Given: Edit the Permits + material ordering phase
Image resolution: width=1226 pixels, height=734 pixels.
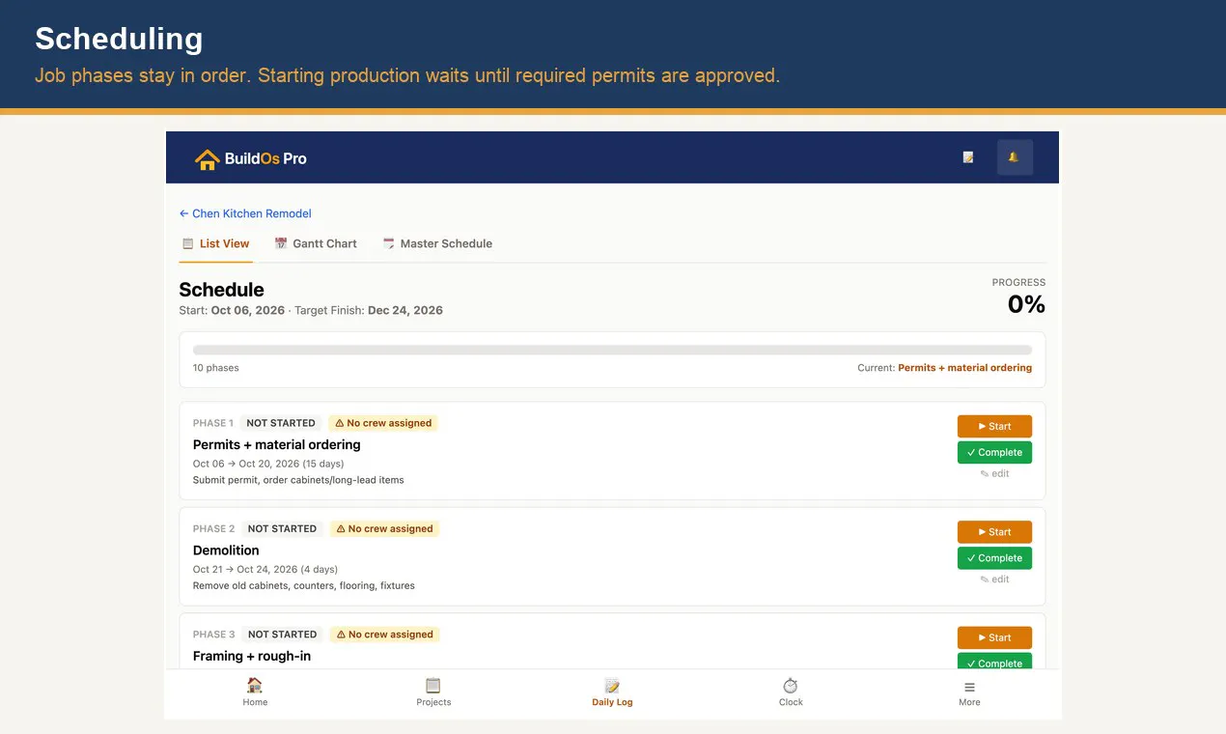Looking at the screenshot, I should coord(994,473).
